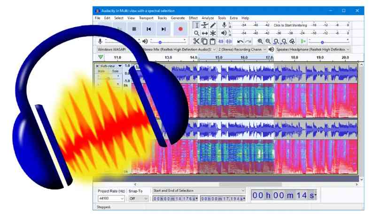371x214 pixels.
Task: Open the Select menu
Action: pyautogui.click(x=119, y=18)
